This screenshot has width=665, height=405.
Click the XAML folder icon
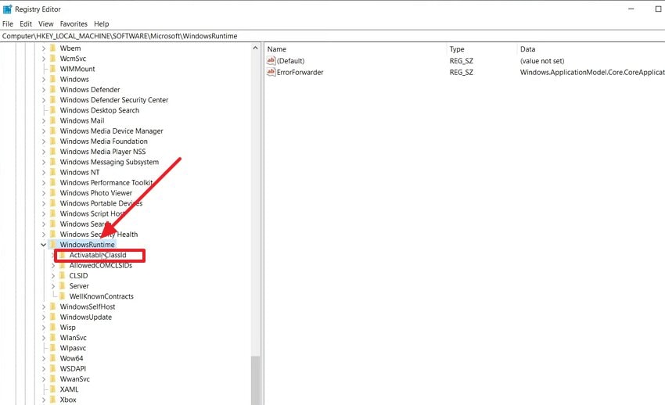[x=53, y=389]
